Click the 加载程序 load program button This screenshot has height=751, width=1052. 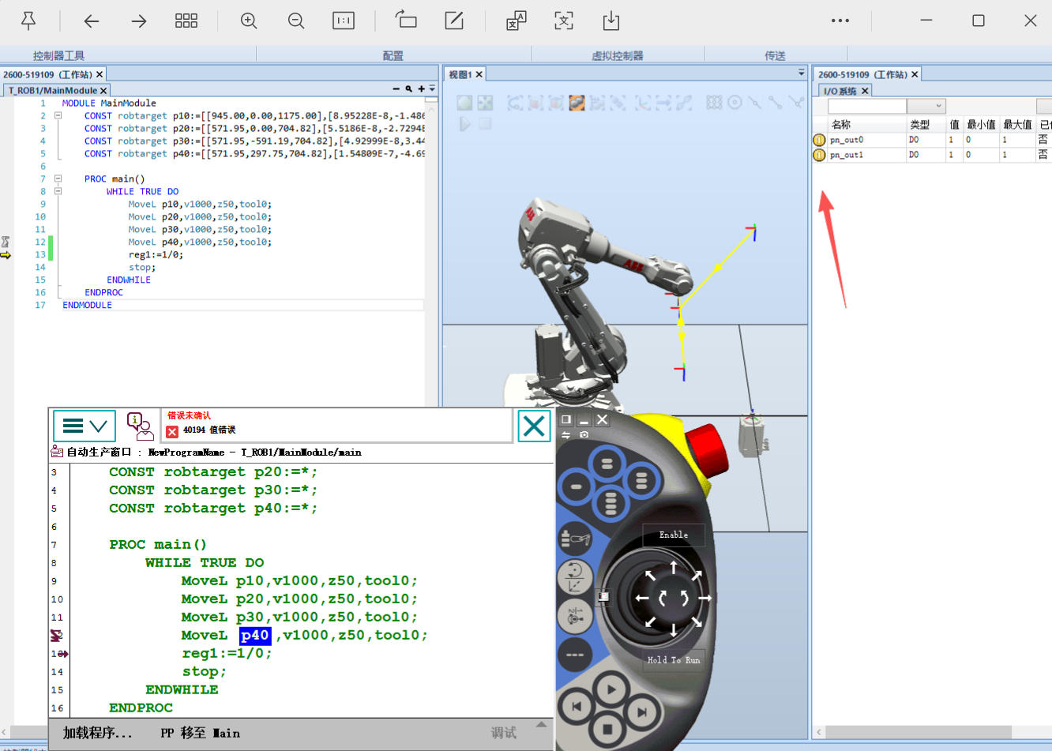[98, 733]
